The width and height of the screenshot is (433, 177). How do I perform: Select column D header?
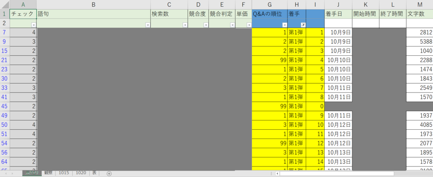(x=198, y=4)
